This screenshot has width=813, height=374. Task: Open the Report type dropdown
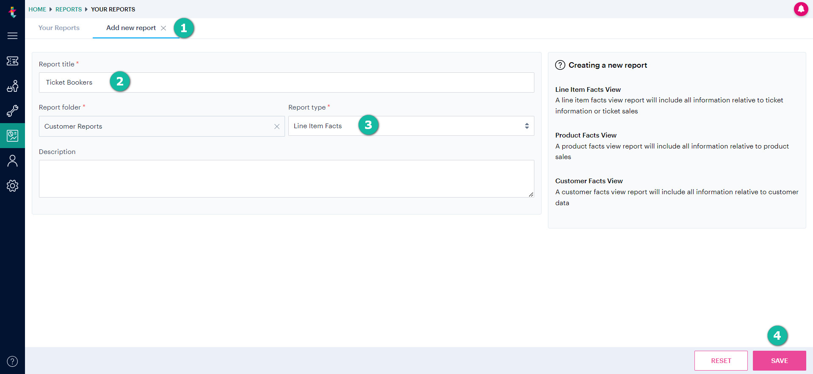tap(411, 126)
